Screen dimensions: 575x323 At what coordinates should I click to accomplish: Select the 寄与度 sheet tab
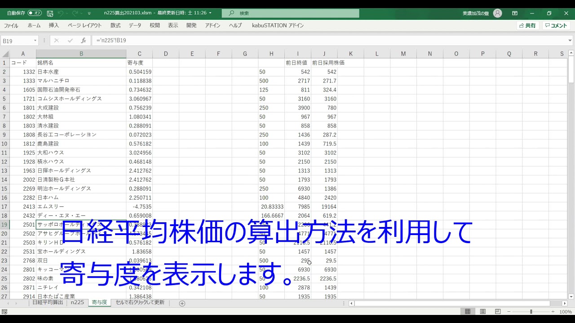click(99, 303)
